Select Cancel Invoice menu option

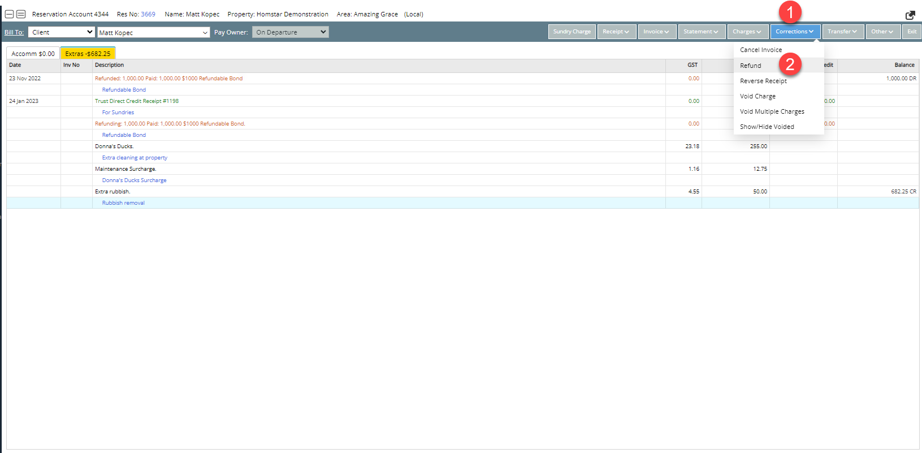click(761, 50)
